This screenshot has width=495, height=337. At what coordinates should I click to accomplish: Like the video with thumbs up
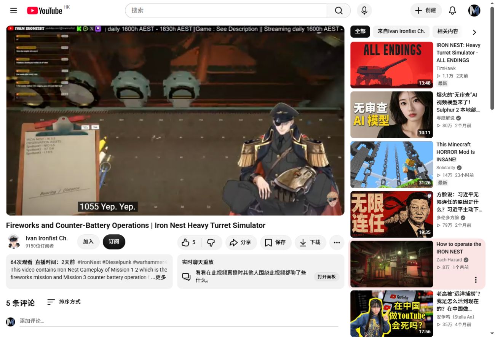pos(189,242)
